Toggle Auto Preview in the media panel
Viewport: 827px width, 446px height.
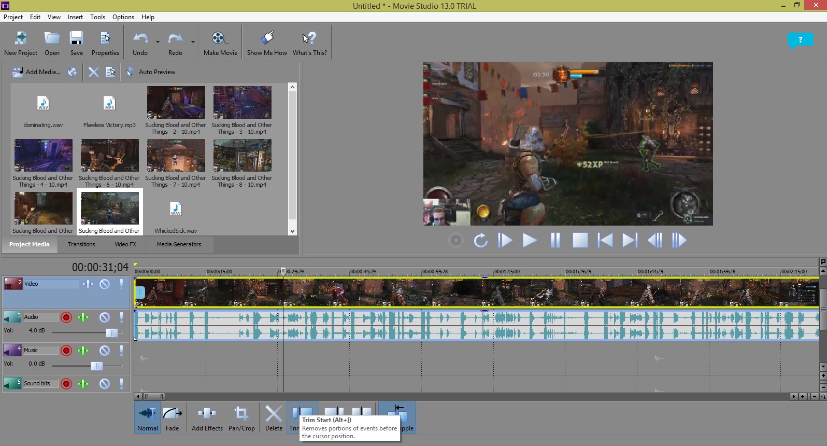[151, 72]
